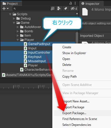The height and width of the screenshot is (128, 111).
Task: Choose Show in Explorer menu entry
Action: click(74, 53)
